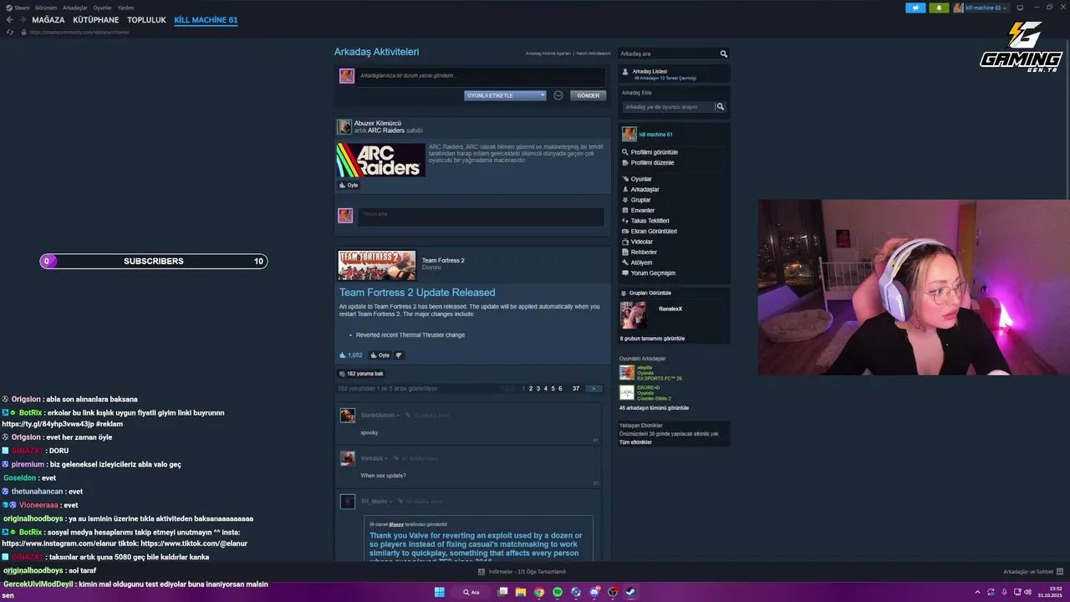The image size is (1070, 602).
Task: Open Yorum Geçmişim
Action: (653, 273)
